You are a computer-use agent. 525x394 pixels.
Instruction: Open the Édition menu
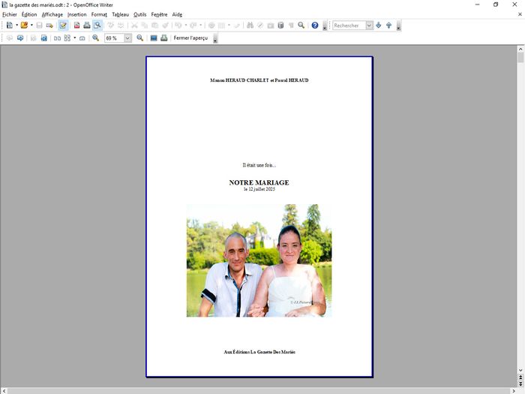(29, 14)
